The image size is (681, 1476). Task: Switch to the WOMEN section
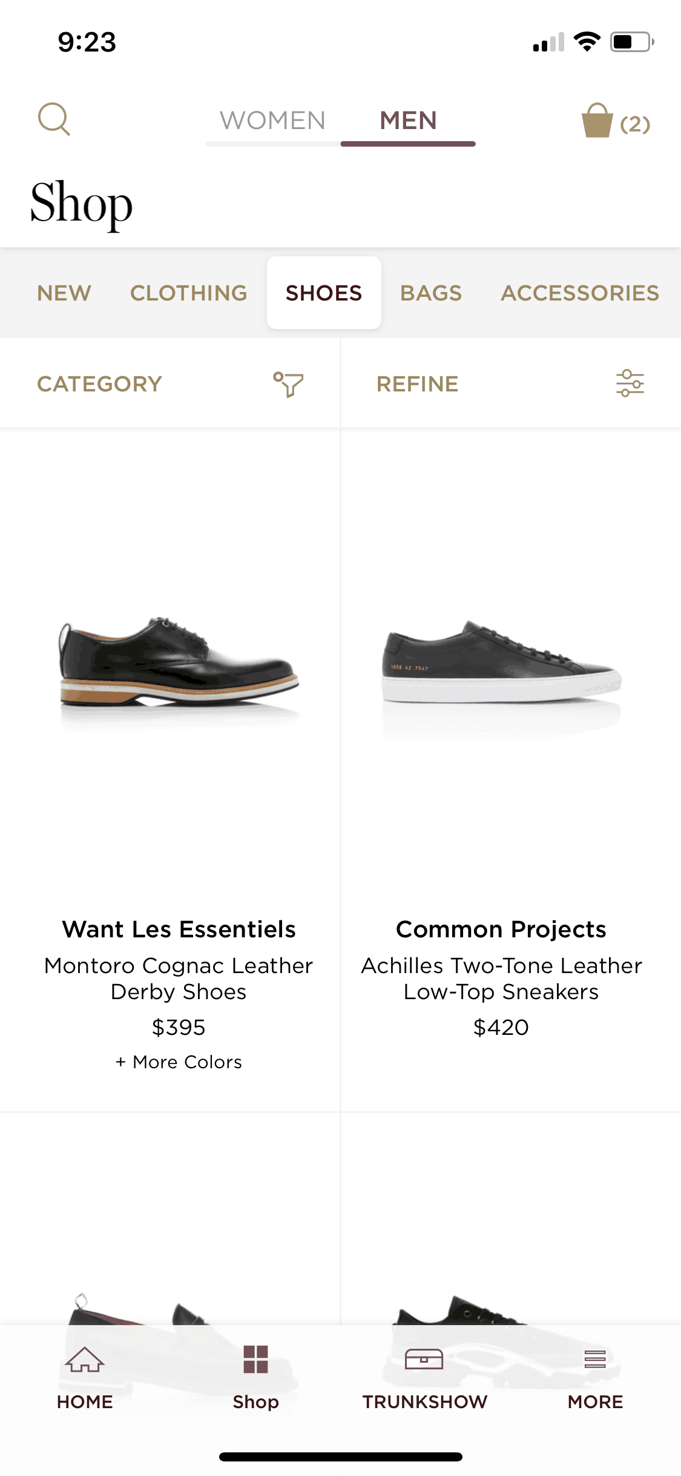point(272,121)
